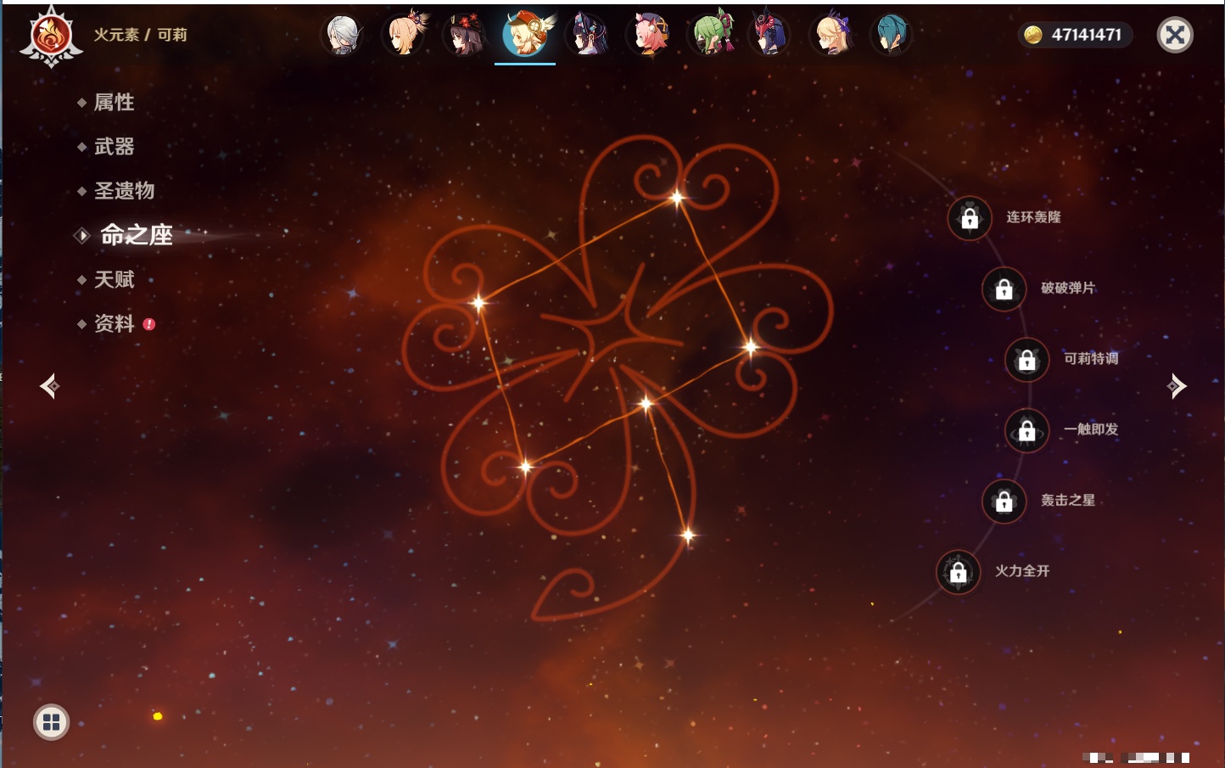Select the pink-haired cat-ear avatar
The image size is (1225, 768).
click(x=648, y=35)
